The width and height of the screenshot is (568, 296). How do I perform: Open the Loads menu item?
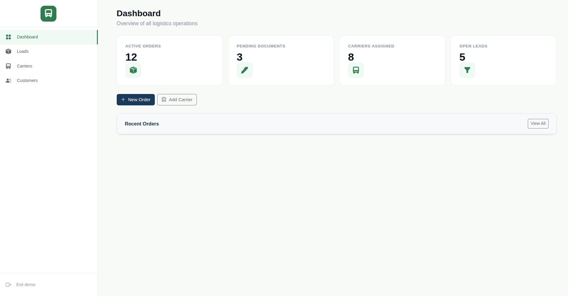[x=49, y=51]
